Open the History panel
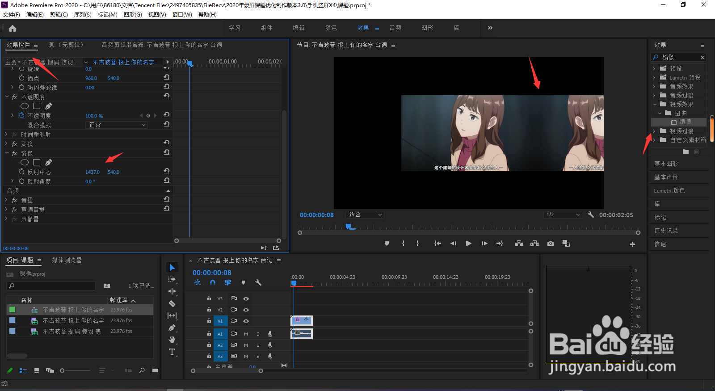 click(x=666, y=231)
